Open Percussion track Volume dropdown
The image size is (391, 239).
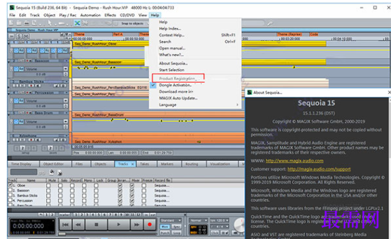pyautogui.click(x=66, y=101)
